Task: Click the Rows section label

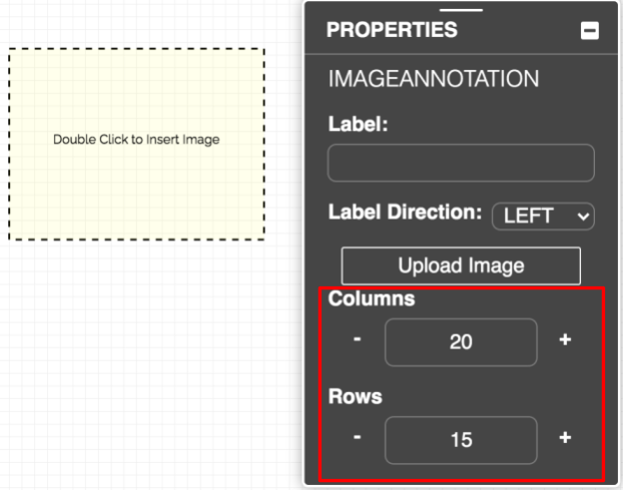Action: point(355,396)
